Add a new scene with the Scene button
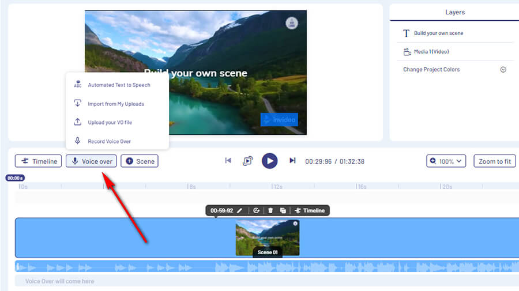The width and height of the screenshot is (519, 291). click(x=140, y=161)
